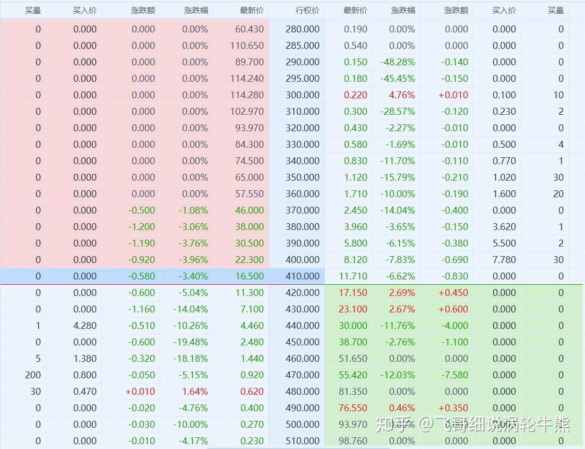The image size is (585, 449).
Task: Select the highlighted strike 410.000
Action: pos(303,276)
